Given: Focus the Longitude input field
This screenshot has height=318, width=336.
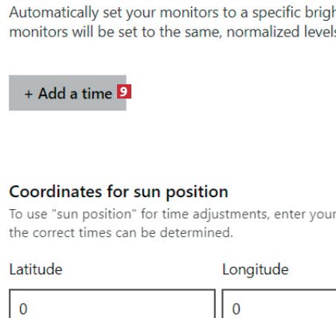Looking at the screenshot, I should (x=279, y=304).
